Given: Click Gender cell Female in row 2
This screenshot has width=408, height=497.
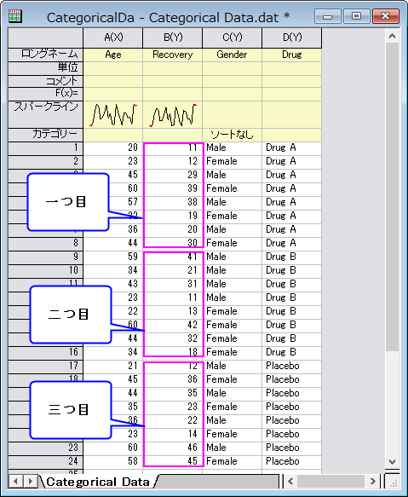Looking at the screenshot, I should (x=233, y=162).
